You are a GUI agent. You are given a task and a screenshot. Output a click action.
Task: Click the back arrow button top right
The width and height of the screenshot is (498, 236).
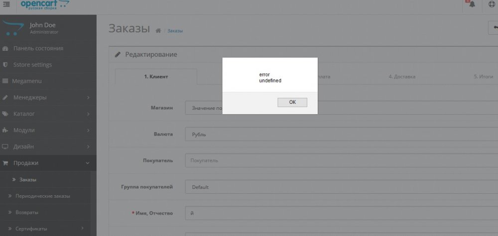494,27
